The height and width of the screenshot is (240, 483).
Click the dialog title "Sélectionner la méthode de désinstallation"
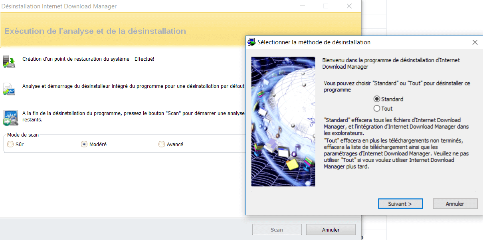[x=314, y=42]
